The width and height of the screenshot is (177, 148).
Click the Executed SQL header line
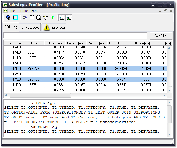tap(45, 127)
